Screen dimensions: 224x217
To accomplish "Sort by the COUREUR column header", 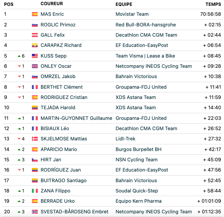I will pos(52,4).
